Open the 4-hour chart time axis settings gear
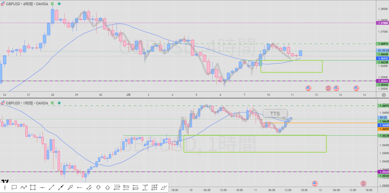The image size is (389, 193). 383,95
